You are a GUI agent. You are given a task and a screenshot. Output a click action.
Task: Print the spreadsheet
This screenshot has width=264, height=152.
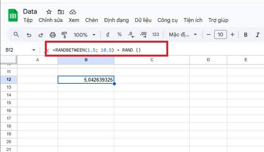(53, 35)
